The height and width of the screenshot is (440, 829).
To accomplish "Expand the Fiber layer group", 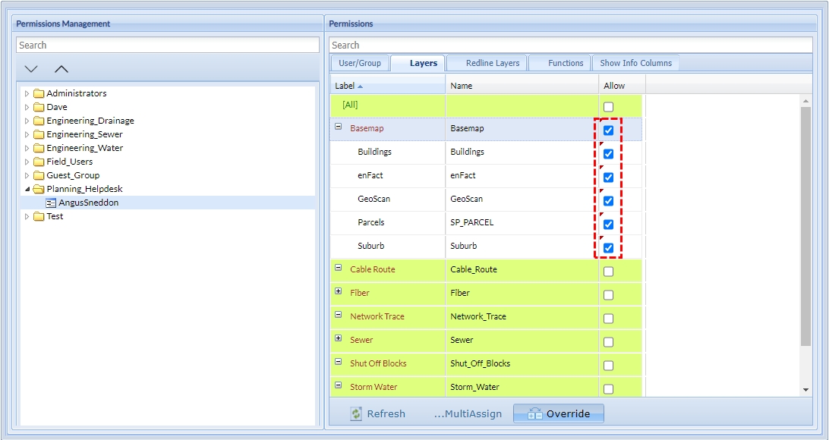I will click(x=339, y=291).
